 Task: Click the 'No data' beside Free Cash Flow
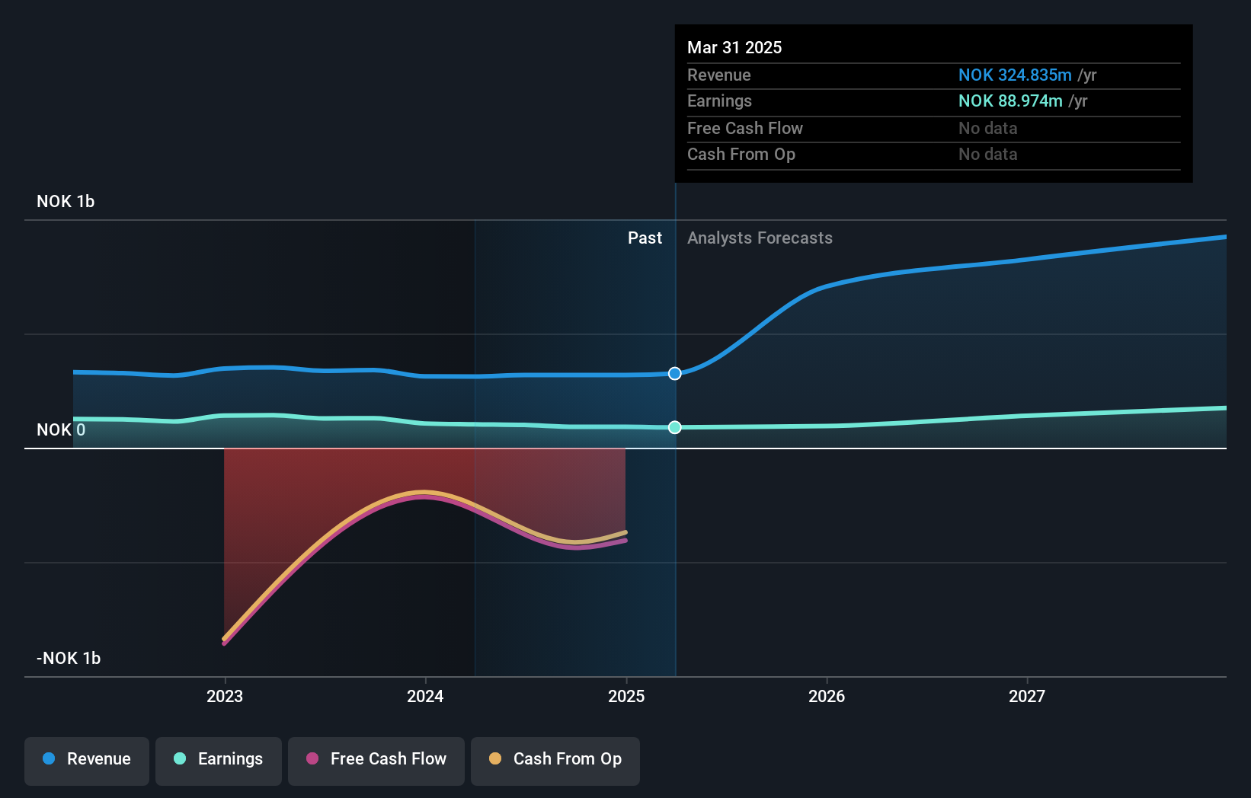(x=987, y=128)
